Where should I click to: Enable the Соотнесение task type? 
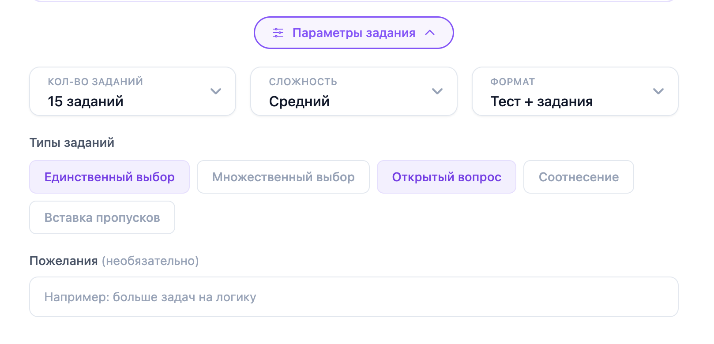[x=579, y=177]
